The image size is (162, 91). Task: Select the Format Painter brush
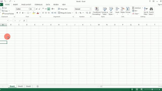tap(3, 14)
